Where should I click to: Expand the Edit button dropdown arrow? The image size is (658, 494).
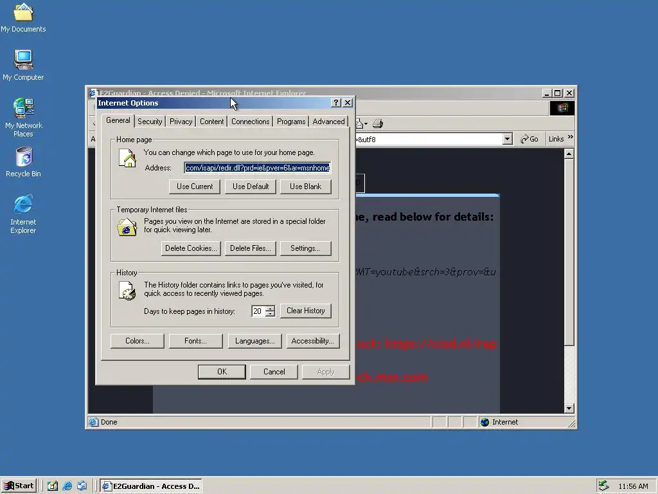click(x=366, y=124)
